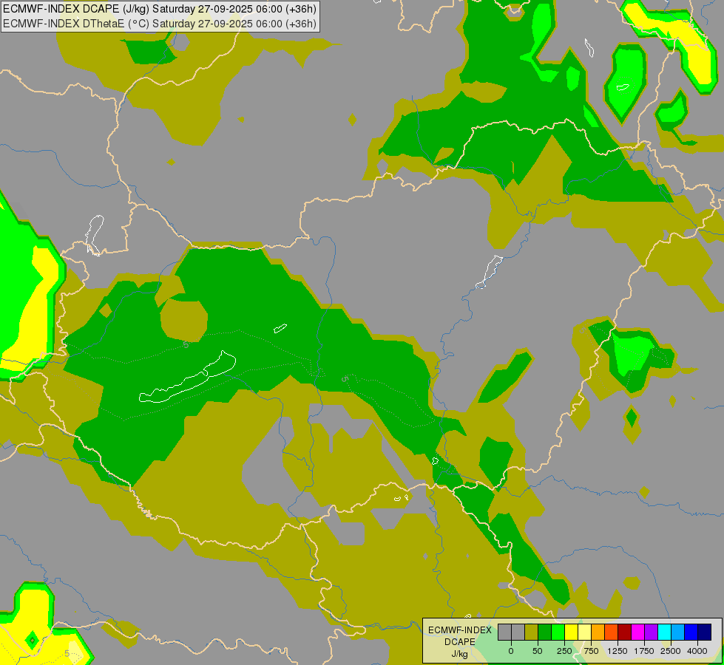The height and width of the screenshot is (665, 724).
Task: Click the 0 value on legend scale
Action: pos(511,651)
